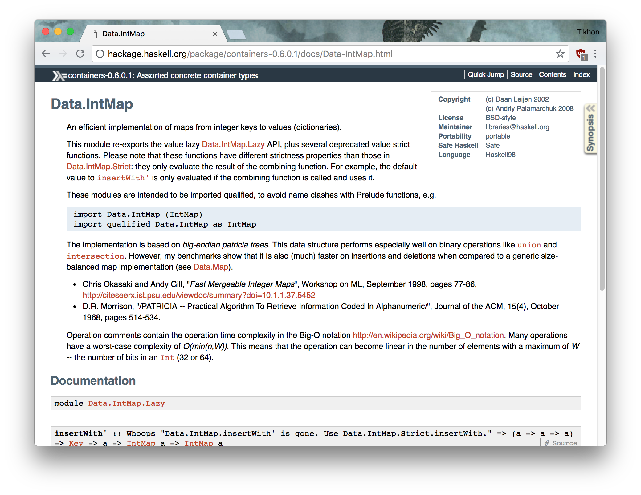Open the Contents menu item
This screenshot has width=641, height=495.
[552, 75]
